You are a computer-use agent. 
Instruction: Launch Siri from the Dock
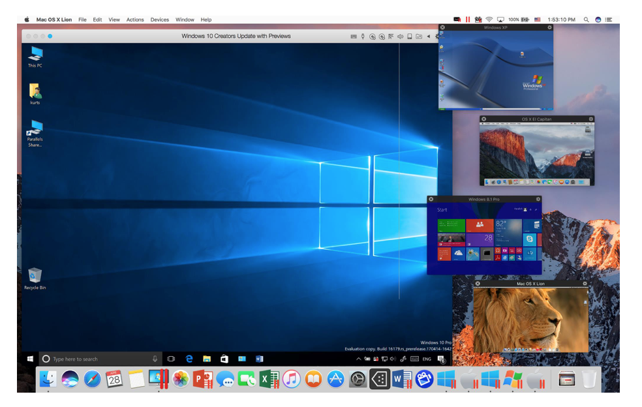click(x=70, y=379)
